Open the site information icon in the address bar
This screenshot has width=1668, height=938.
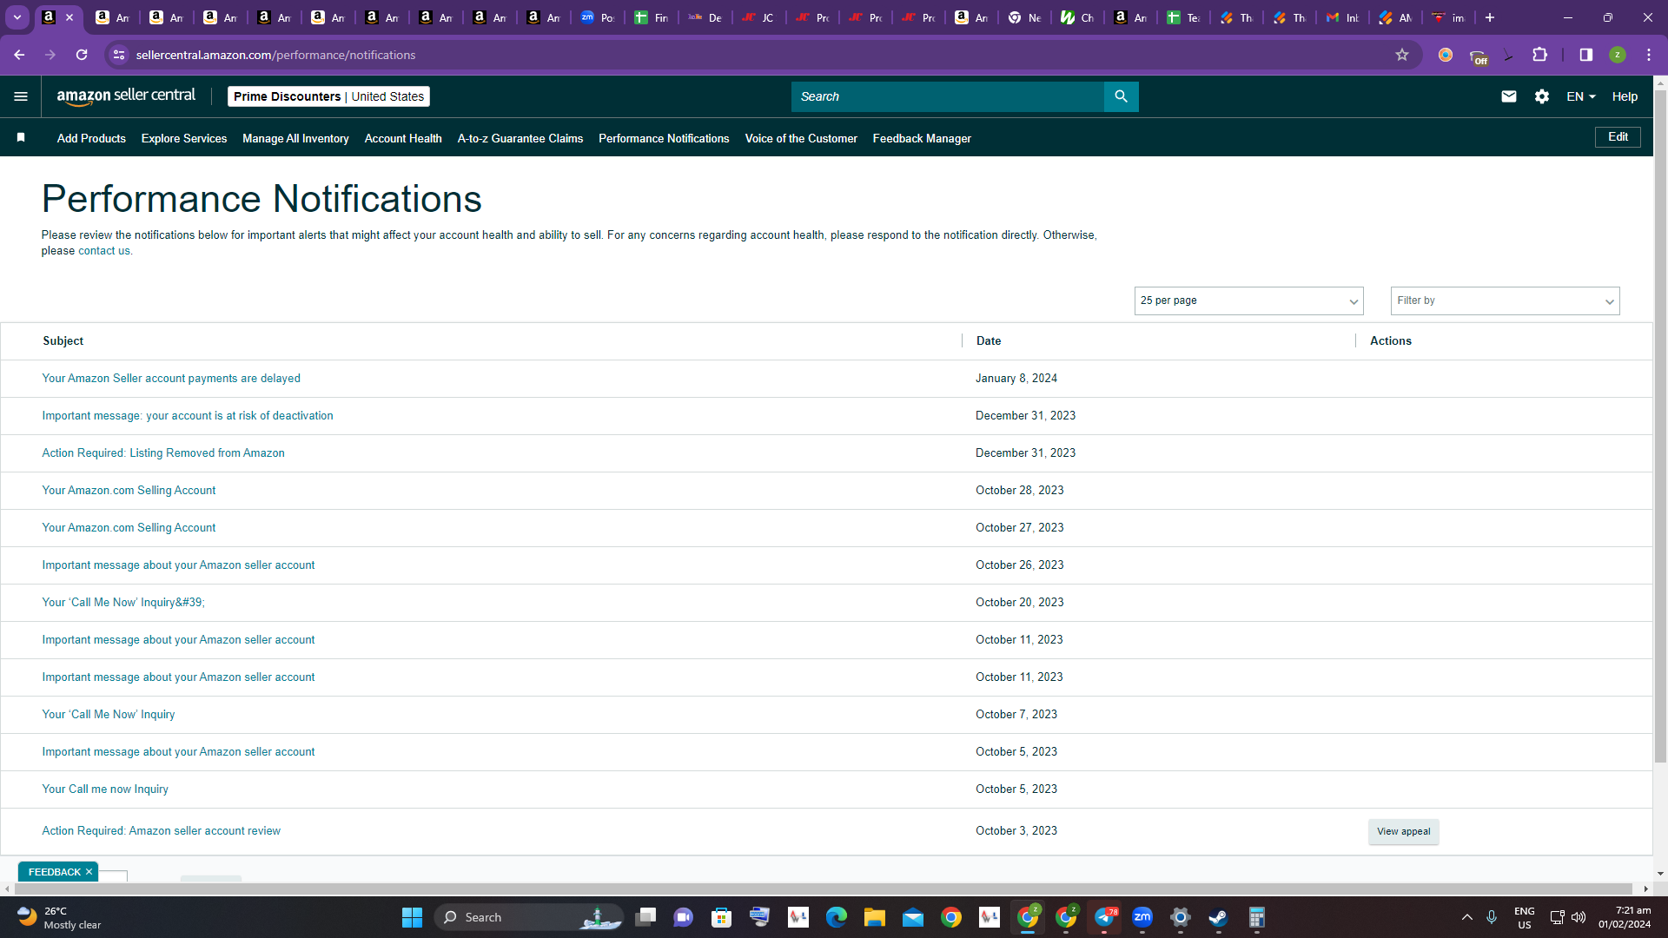pyautogui.click(x=119, y=55)
